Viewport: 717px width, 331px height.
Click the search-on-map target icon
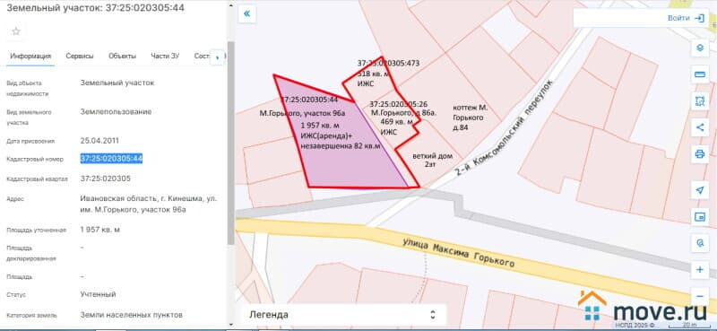coord(699,243)
